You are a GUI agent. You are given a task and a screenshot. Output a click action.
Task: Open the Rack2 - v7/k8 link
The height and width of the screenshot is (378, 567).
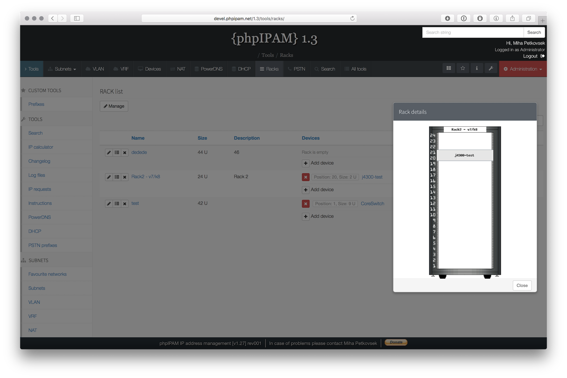point(146,177)
